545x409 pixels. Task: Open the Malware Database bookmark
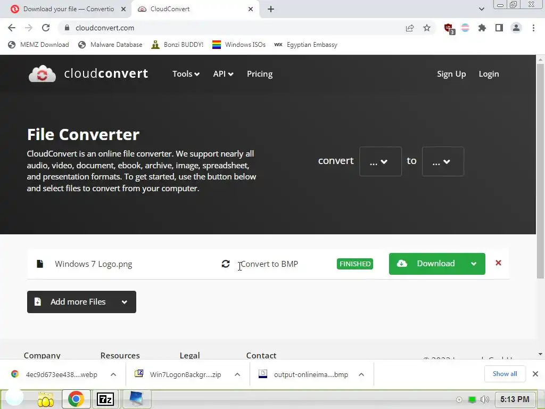point(111,45)
